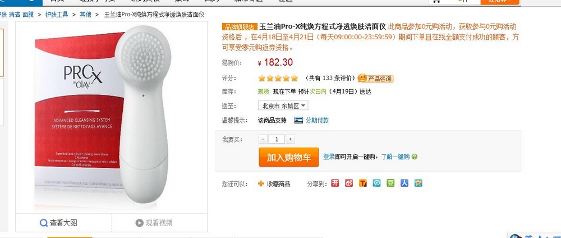Click the green help question mark icon
The width and height of the screenshot is (561, 238).
click(x=415, y=157)
